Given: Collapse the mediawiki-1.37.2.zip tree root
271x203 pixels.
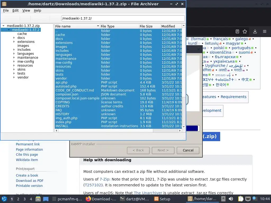Looking at the screenshot, I should tap(3, 26).
